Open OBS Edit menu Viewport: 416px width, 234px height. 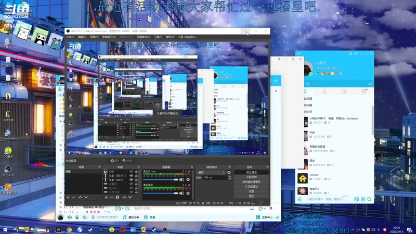[82, 37]
